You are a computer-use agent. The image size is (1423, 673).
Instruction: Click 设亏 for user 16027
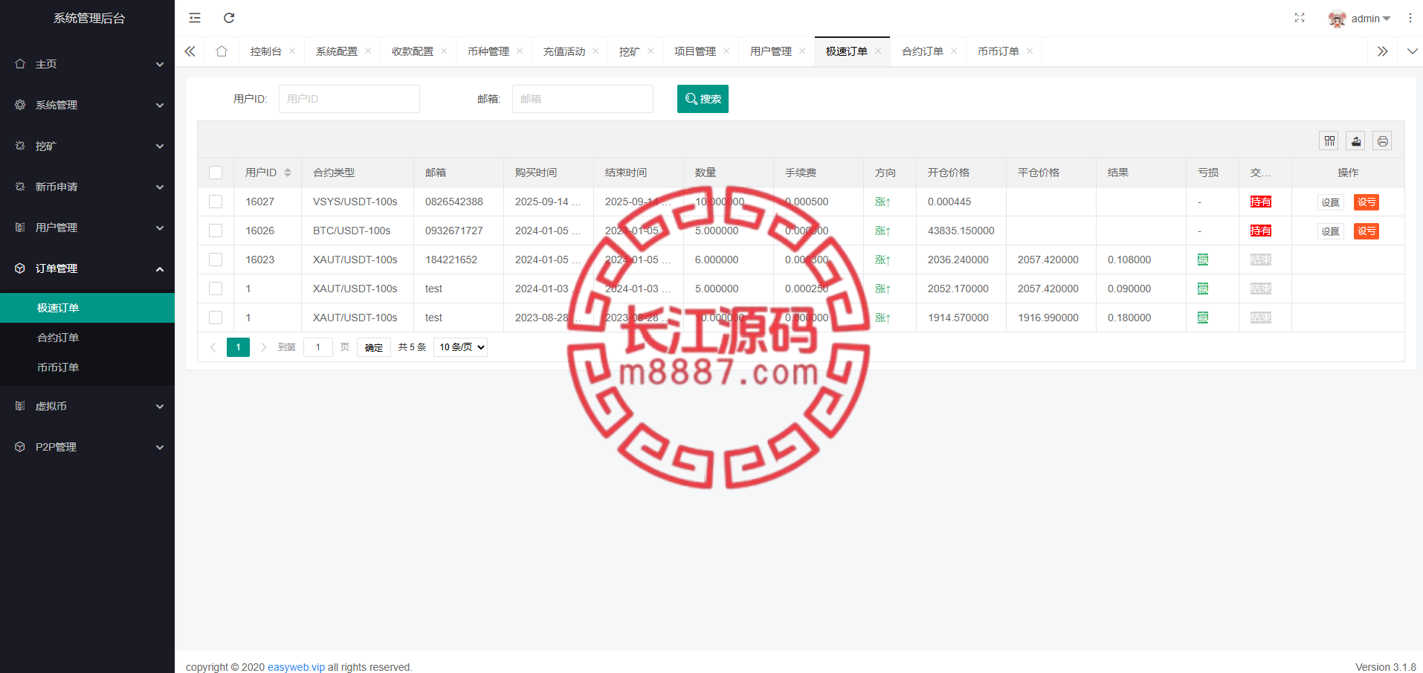[x=1366, y=202]
